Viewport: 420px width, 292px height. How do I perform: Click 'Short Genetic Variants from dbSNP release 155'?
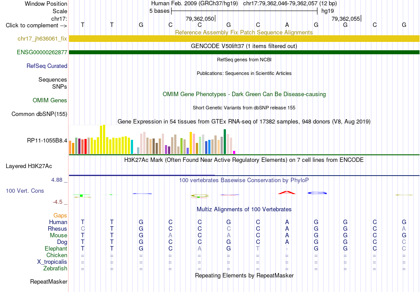(x=244, y=108)
